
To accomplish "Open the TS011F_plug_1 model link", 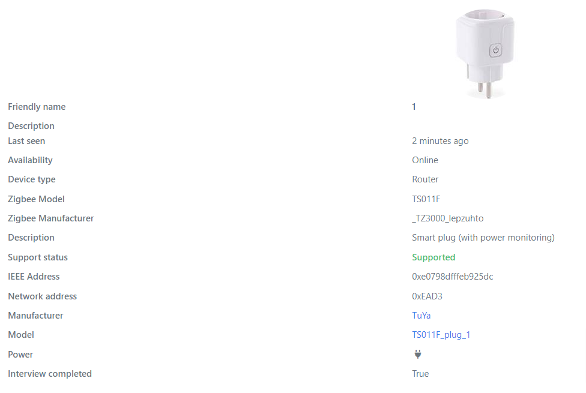I will 441,335.
